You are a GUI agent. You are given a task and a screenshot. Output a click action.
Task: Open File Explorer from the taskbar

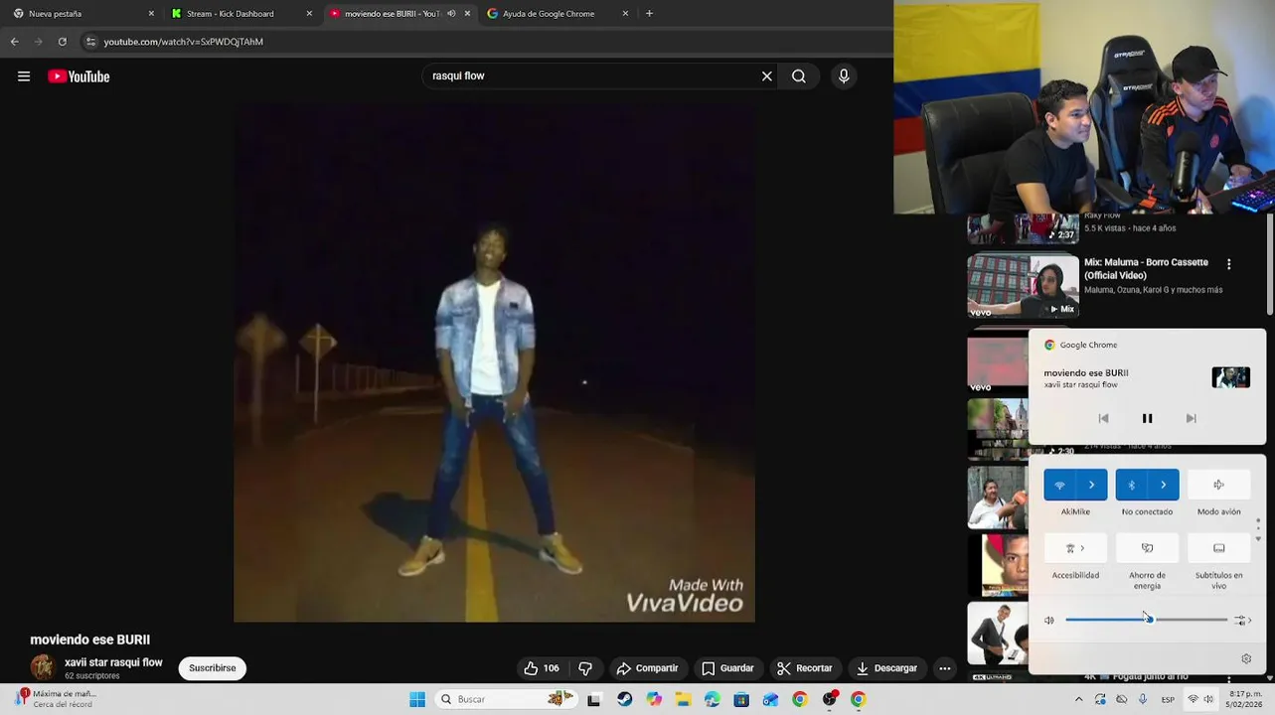pyautogui.click(x=683, y=699)
